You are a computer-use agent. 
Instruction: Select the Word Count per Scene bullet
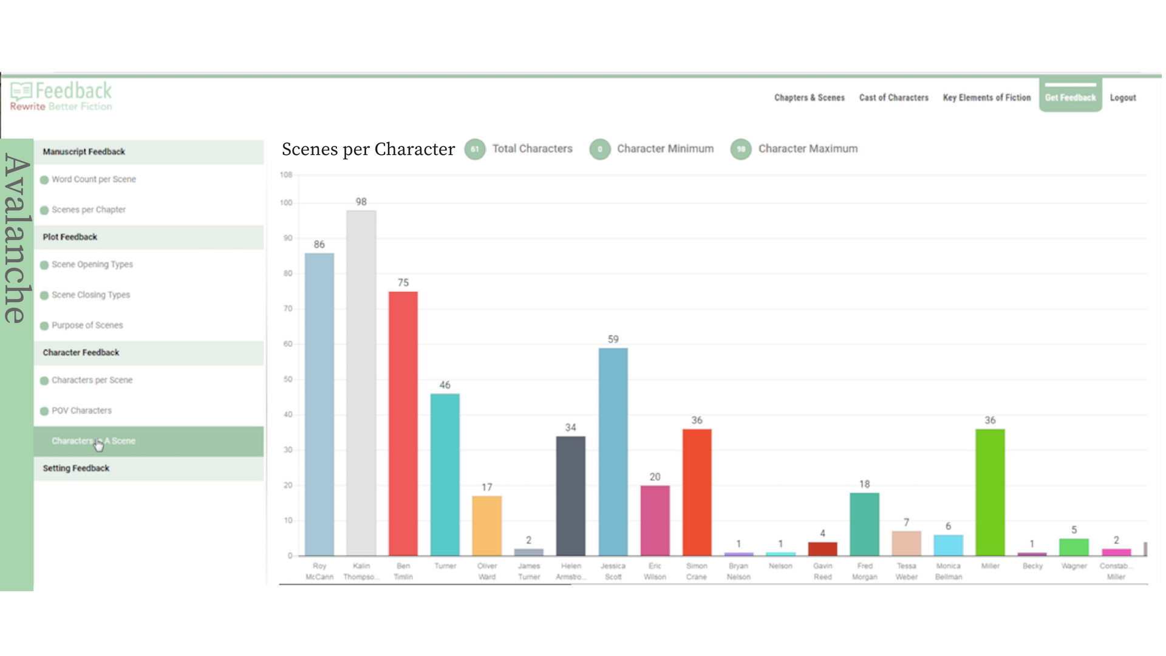pos(44,180)
